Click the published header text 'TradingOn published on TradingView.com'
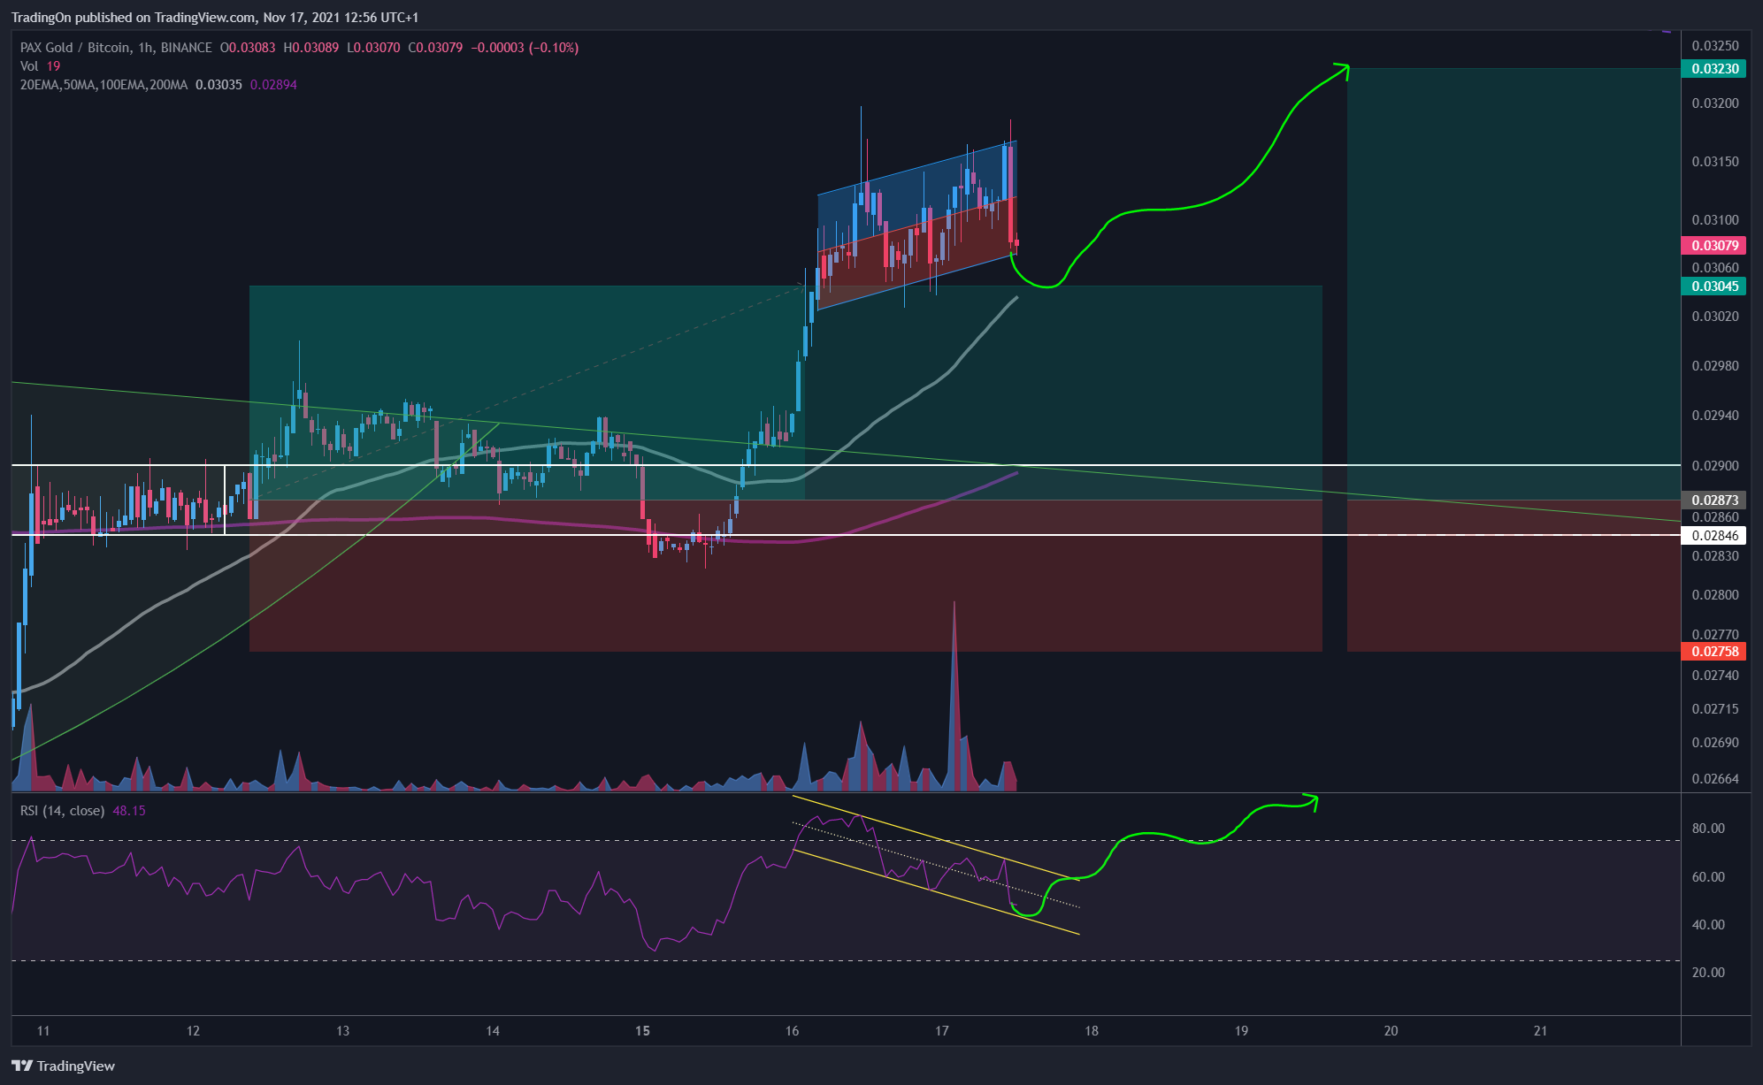The width and height of the screenshot is (1763, 1085). point(134,18)
